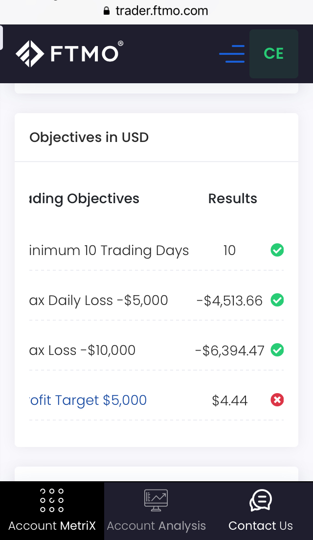
Task: Click the -$4,513.66 daily loss result
Action: (229, 300)
